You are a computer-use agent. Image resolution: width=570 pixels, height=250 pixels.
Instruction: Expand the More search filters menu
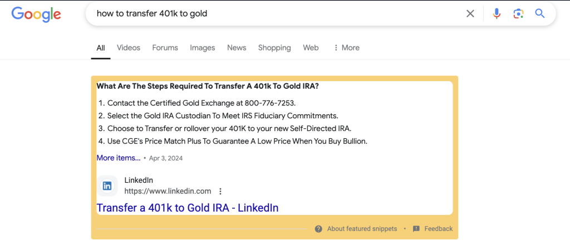click(346, 48)
